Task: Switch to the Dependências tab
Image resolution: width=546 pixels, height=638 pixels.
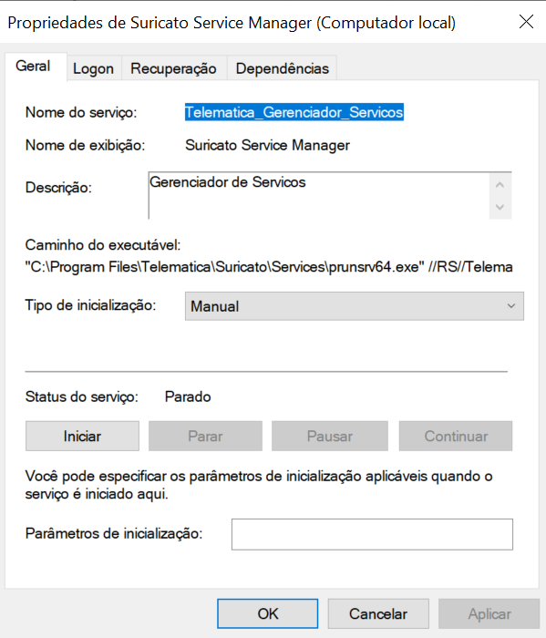Action: (283, 68)
